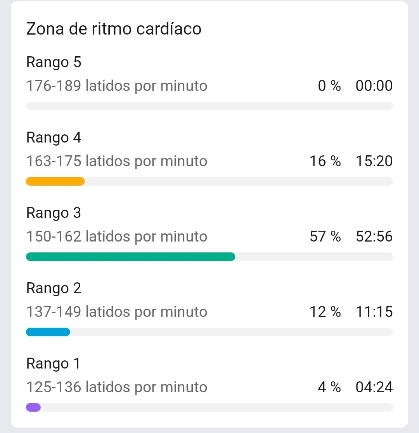Tap the Rango 2 label

pyautogui.click(x=54, y=288)
